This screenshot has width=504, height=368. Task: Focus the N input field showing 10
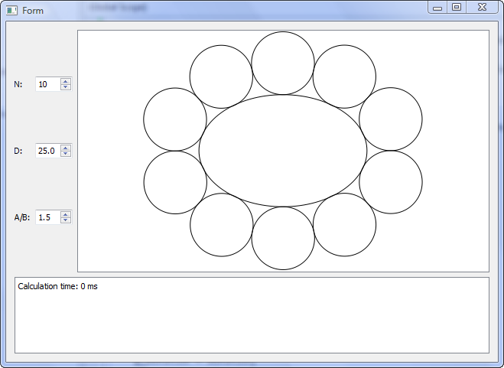pos(47,84)
